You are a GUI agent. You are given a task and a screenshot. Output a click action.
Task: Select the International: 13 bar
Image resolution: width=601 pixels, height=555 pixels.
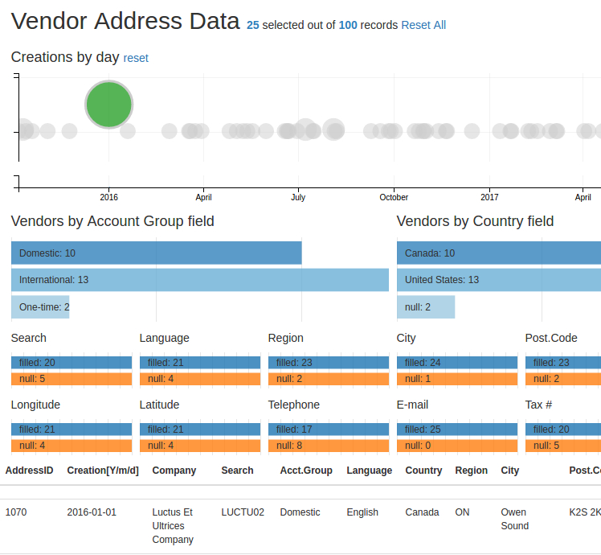click(x=199, y=280)
